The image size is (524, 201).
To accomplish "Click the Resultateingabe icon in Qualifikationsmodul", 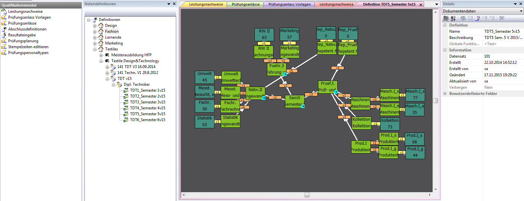I will 4,35.
